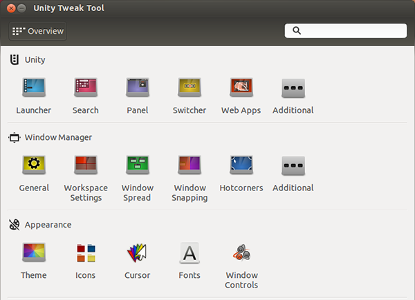415x300 pixels.
Task: Open Window Manager General settings icon
Action: pos(34,165)
